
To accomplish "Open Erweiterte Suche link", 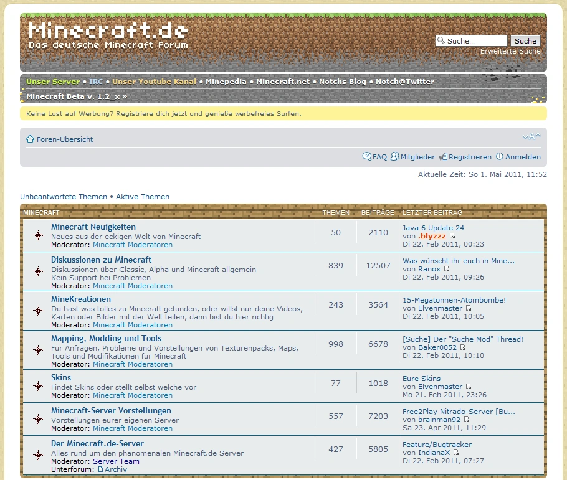I will [x=510, y=51].
